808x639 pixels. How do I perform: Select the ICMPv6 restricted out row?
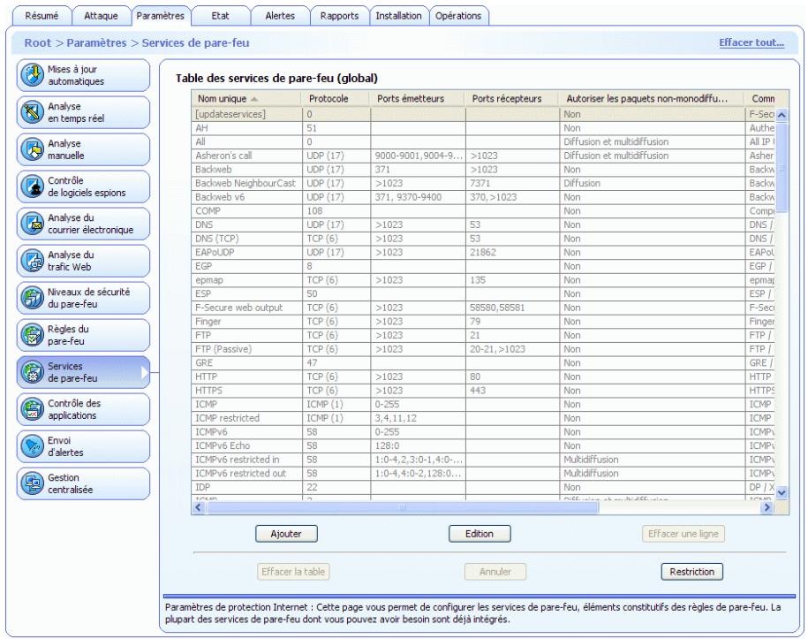click(483, 474)
